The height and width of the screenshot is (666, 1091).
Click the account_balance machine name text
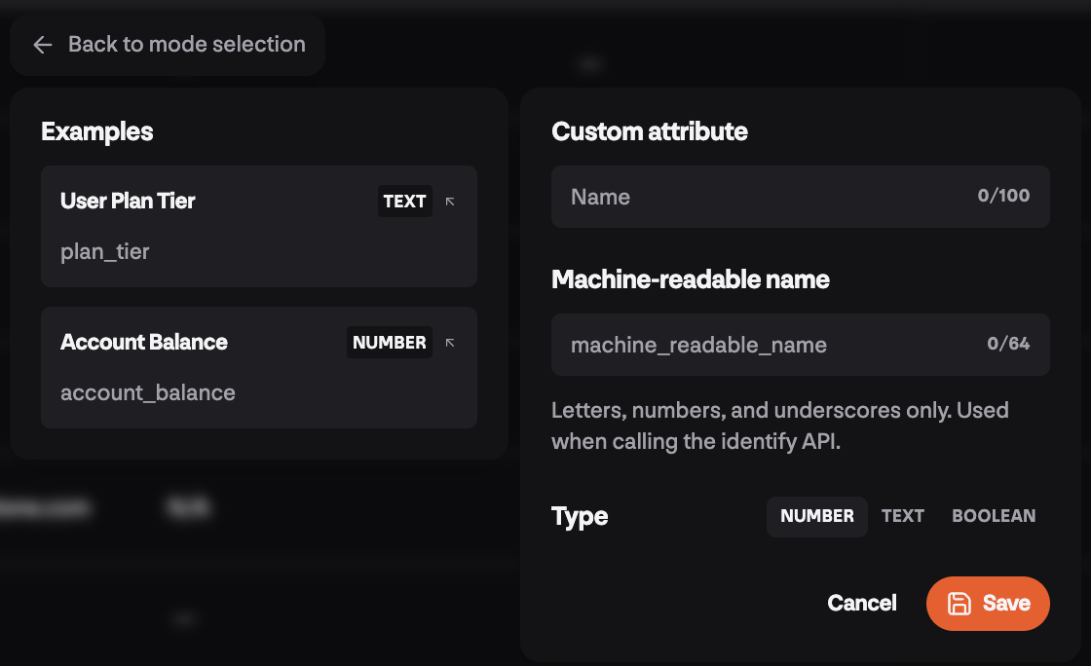(147, 392)
